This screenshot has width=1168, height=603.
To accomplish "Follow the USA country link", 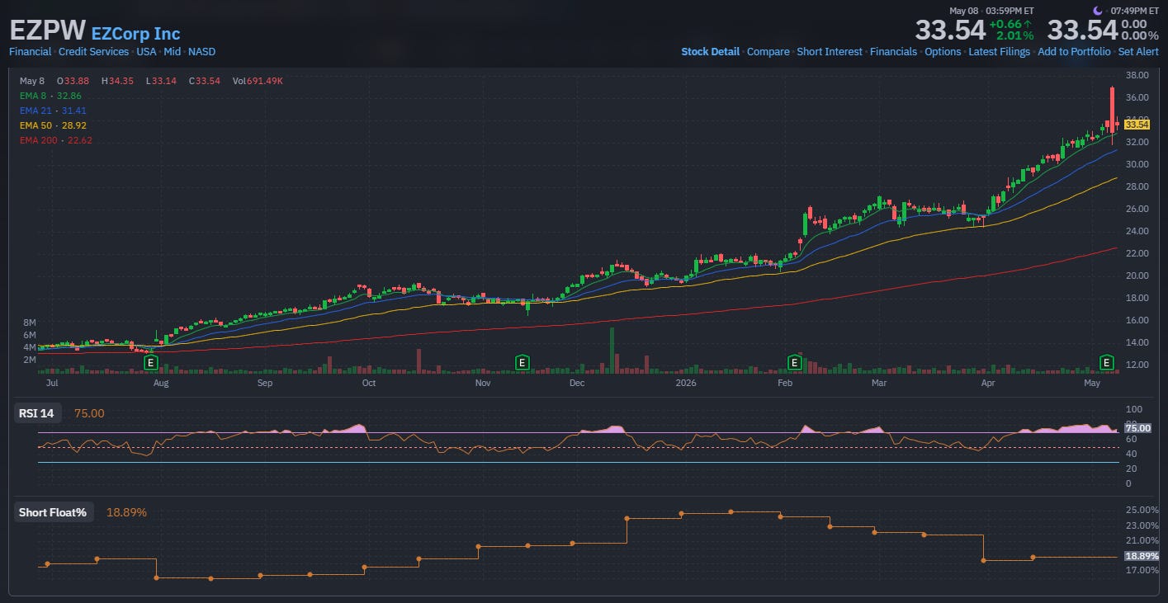I will [x=146, y=52].
